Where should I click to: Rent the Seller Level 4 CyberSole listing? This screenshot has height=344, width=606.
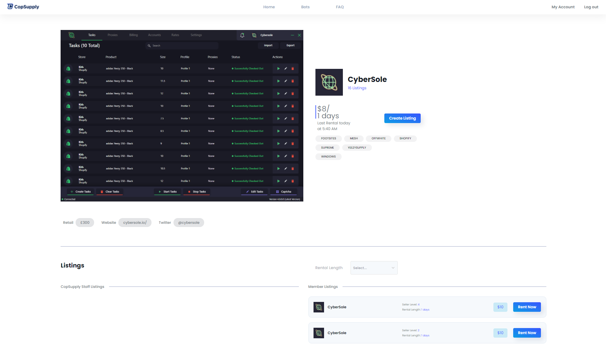click(x=527, y=307)
